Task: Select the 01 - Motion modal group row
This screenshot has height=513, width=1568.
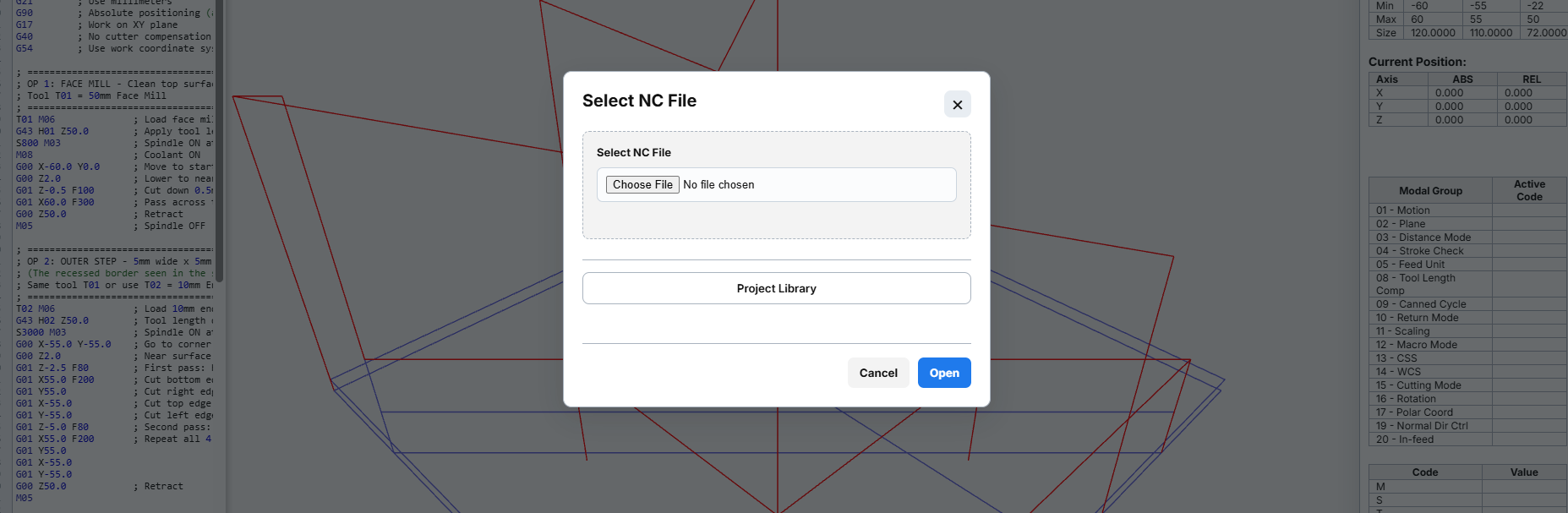Action: pyautogui.click(x=1467, y=210)
